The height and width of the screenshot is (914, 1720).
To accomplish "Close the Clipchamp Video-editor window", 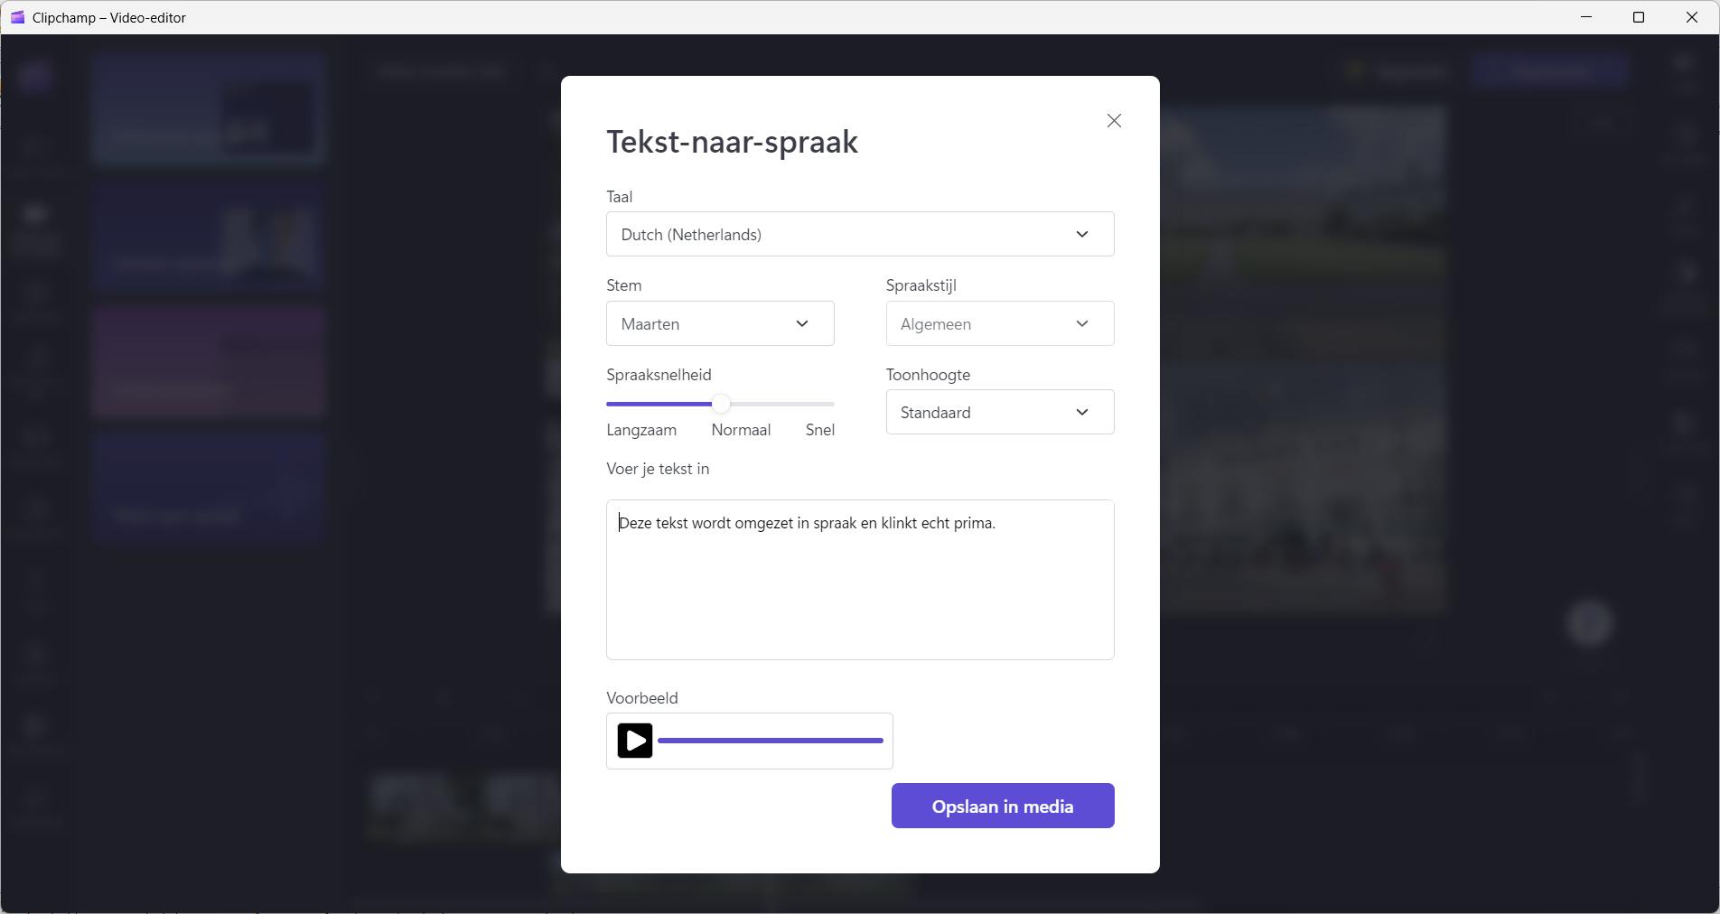I will (1691, 17).
